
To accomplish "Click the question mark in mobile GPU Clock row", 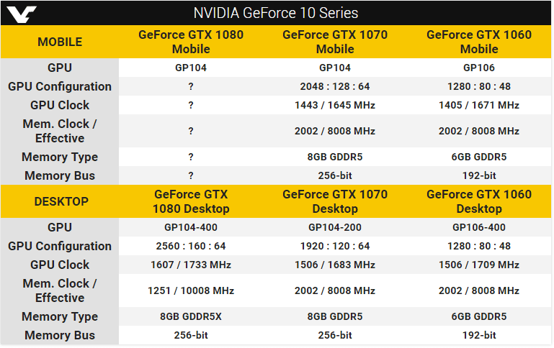I will (x=191, y=105).
